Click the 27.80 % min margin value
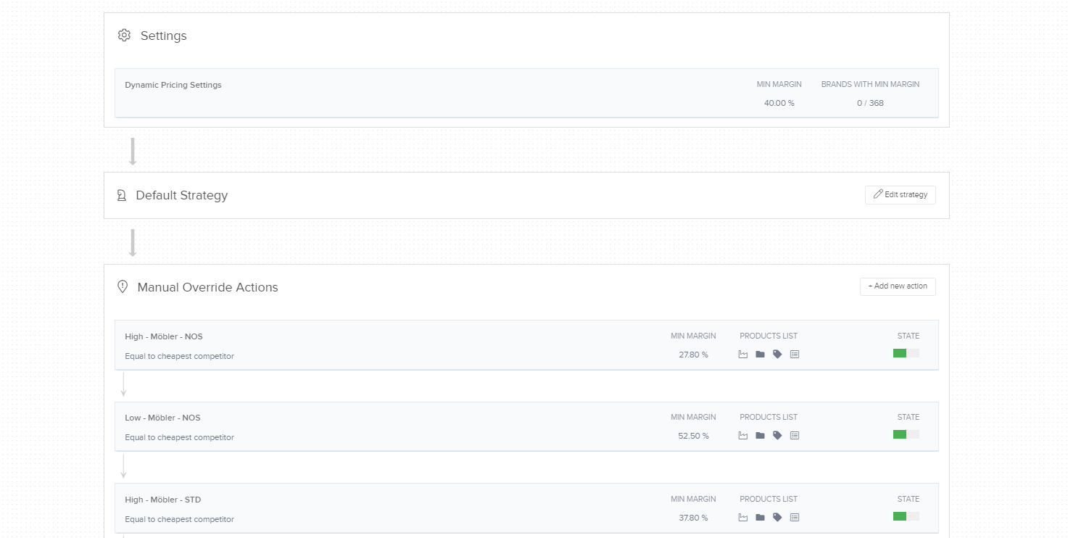Image resolution: width=1068 pixels, height=538 pixels. point(693,355)
